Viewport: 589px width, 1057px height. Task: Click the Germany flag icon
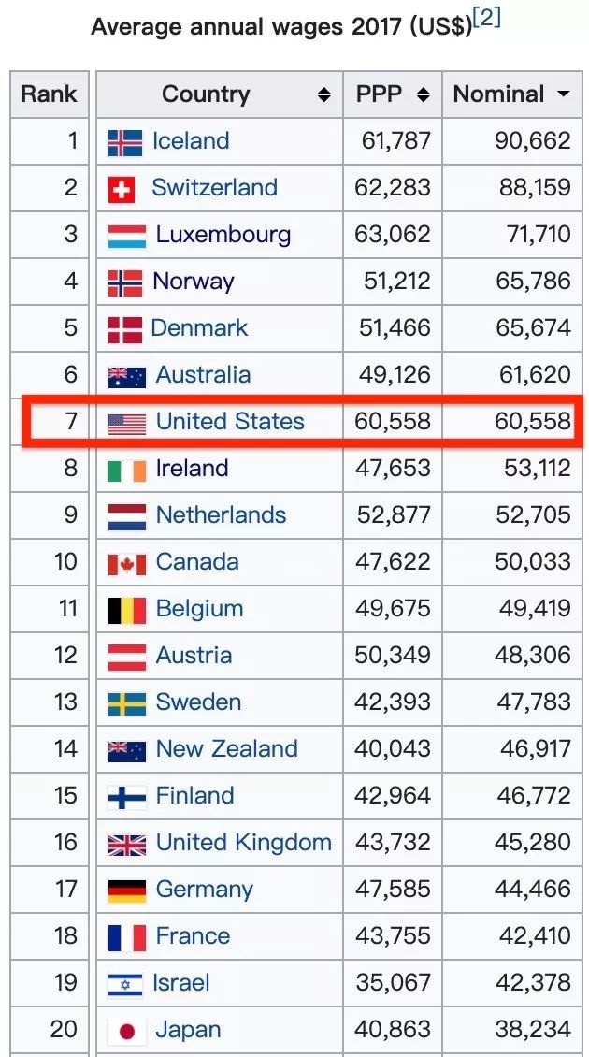pos(127,891)
